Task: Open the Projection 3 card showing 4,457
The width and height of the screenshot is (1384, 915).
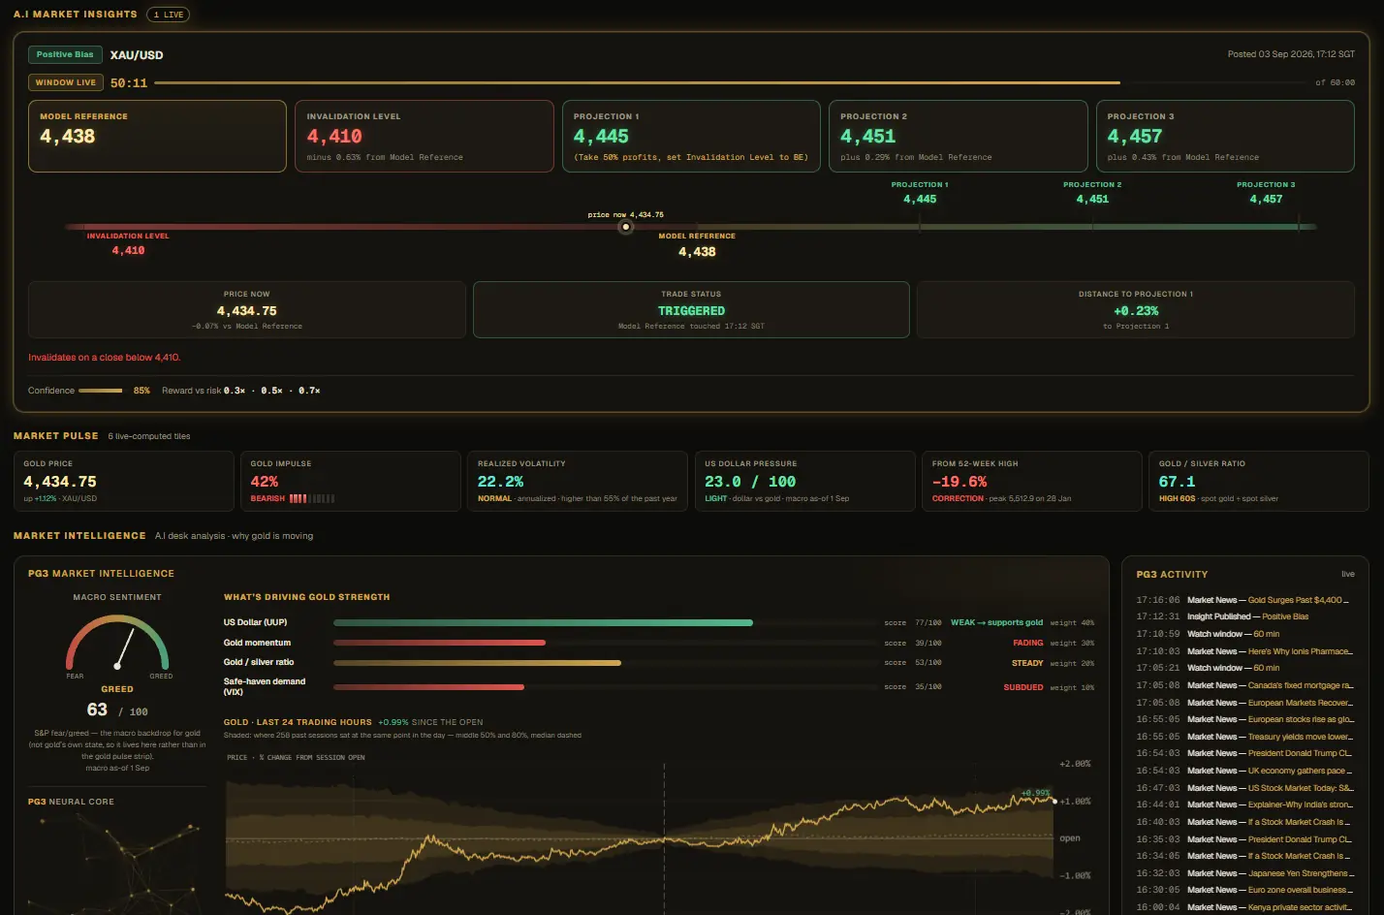Action: 1225,137
